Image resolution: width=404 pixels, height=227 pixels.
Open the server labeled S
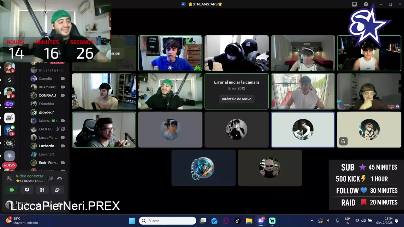[9, 80]
